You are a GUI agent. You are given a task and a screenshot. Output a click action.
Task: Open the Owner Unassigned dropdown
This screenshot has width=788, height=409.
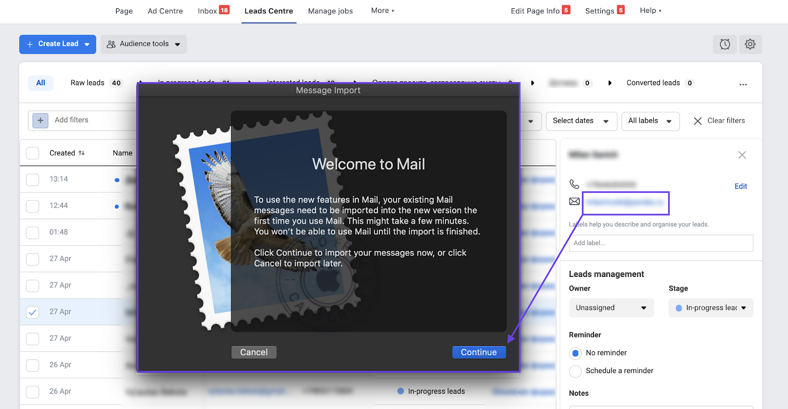[611, 308]
